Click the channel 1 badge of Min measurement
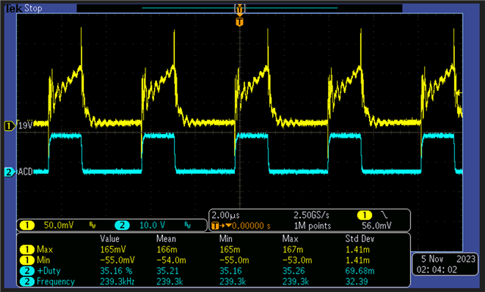 click(x=27, y=260)
